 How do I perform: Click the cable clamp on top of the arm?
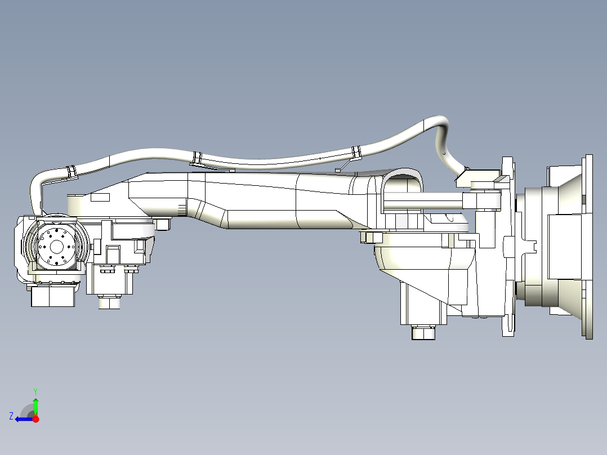pyautogui.click(x=197, y=158)
